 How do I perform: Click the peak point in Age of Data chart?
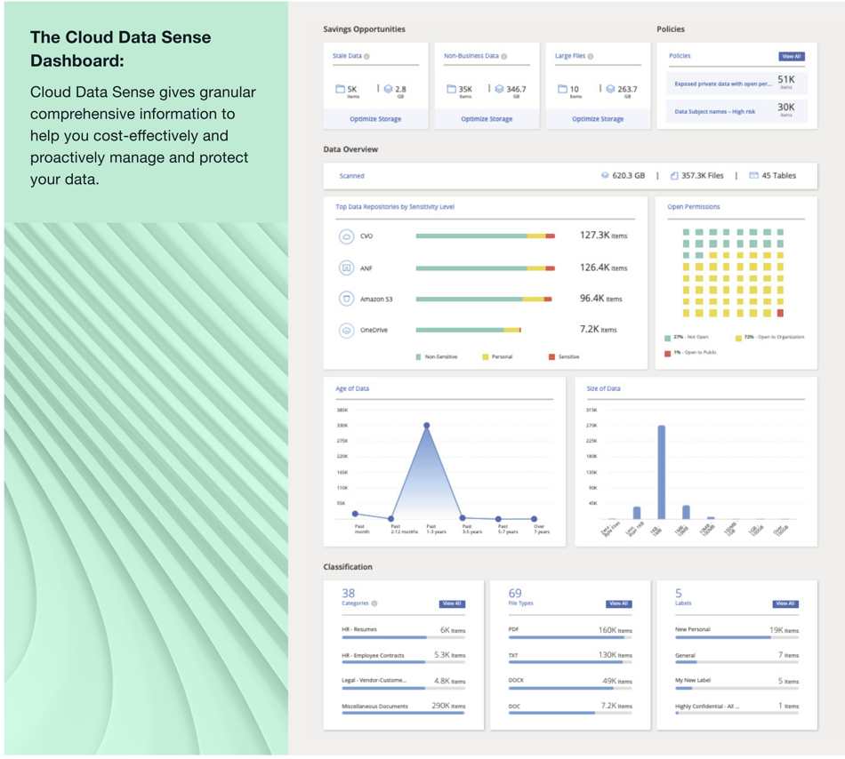coord(427,425)
